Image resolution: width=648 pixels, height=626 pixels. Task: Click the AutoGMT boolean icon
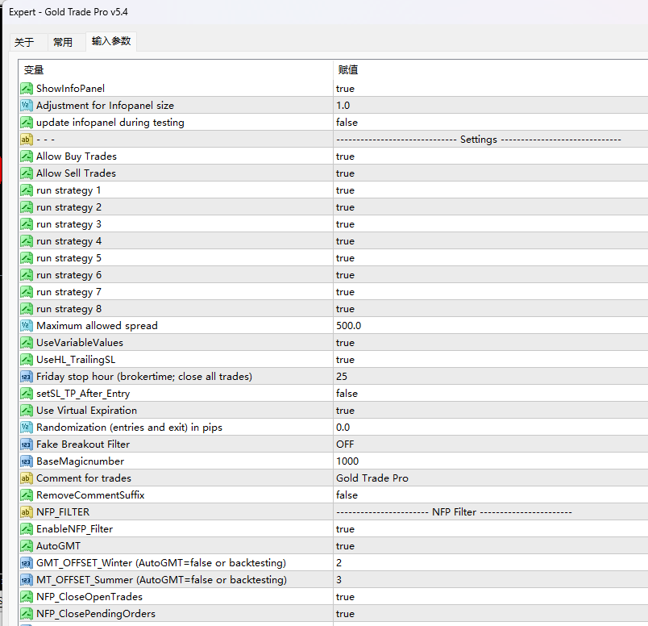pos(27,546)
